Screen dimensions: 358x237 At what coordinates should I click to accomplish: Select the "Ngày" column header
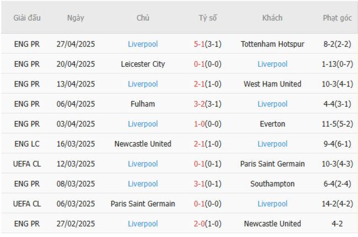[75, 18]
